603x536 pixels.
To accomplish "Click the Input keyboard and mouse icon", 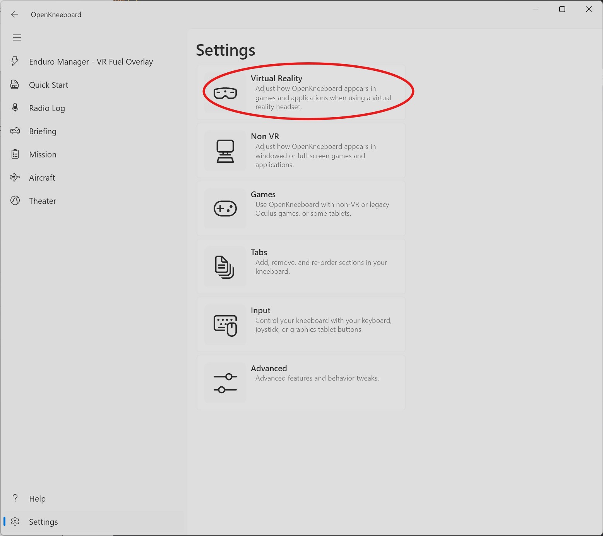I will 225,325.
